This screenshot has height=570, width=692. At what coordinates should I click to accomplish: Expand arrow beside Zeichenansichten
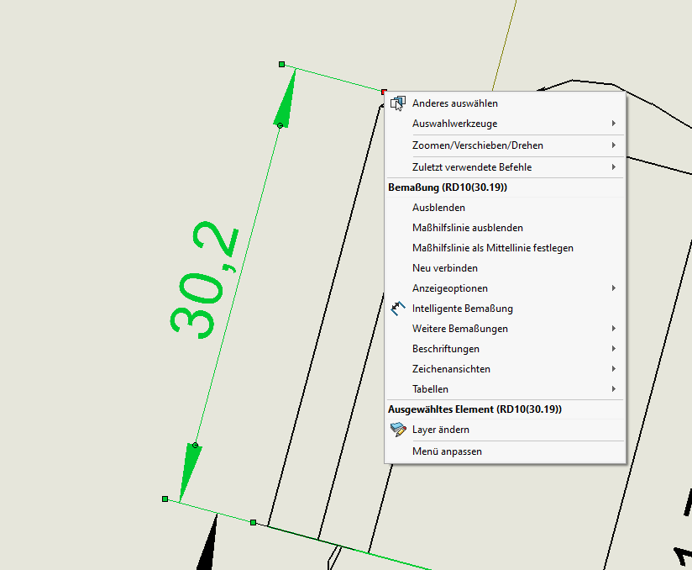click(614, 368)
